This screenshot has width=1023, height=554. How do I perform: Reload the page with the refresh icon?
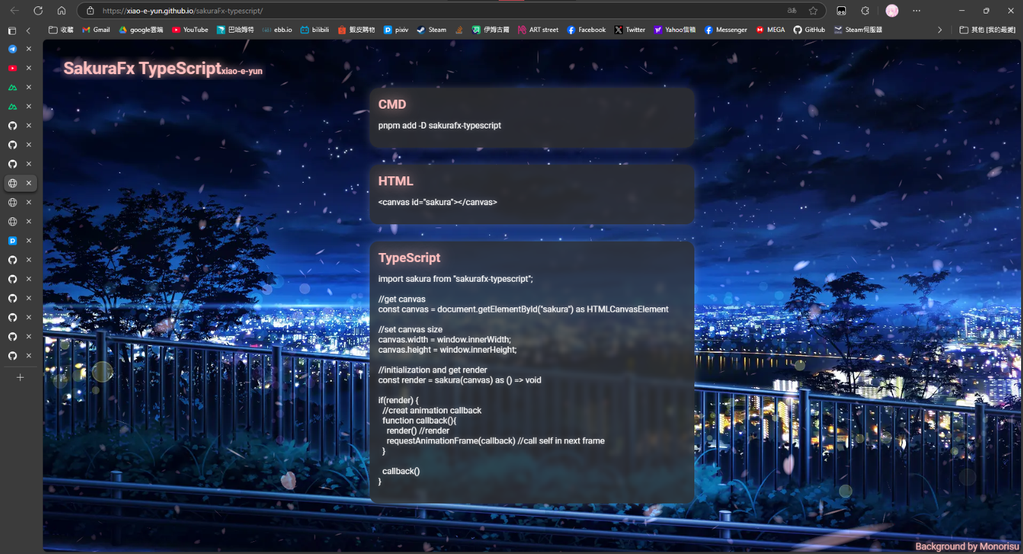pyautogui.click(x=38, y=11)
